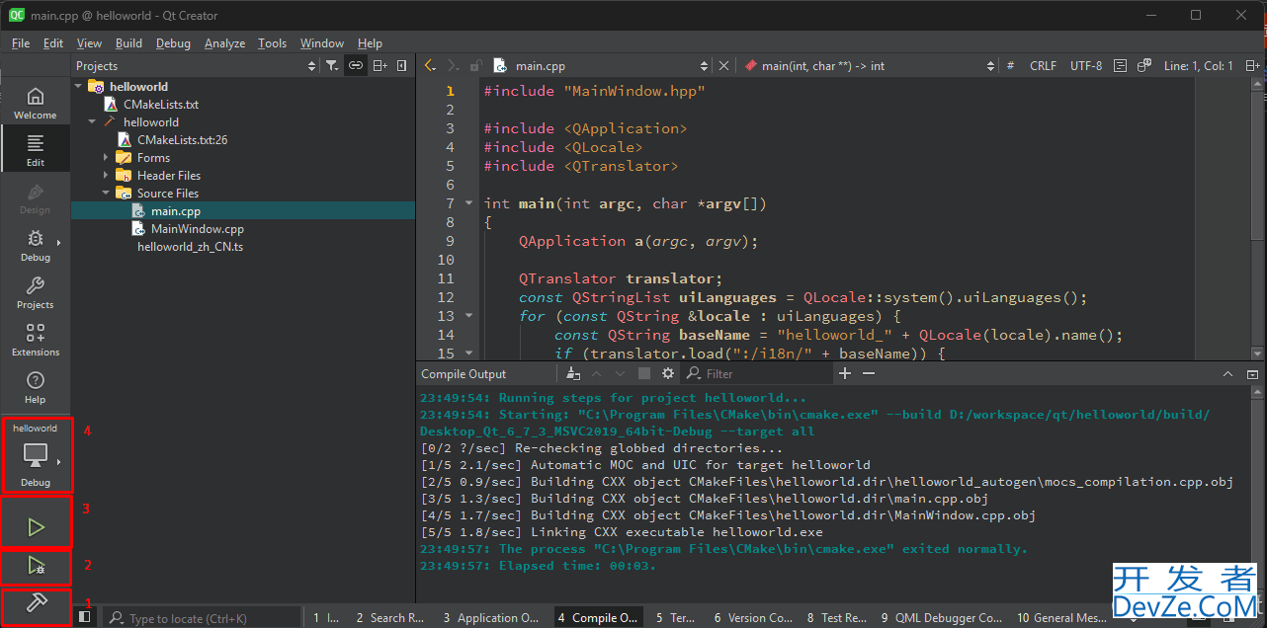1267x628 pixels.
Task: Zoom in Compile Output with plus icon
Action: coord(845,374)
